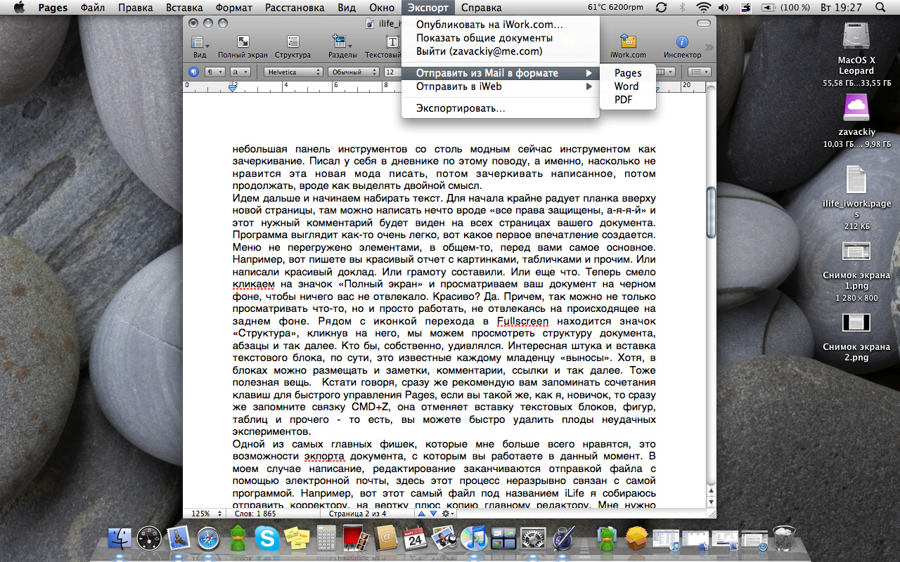This screenshot has height=562, width=900.
Task: Open Stickies from the Dock
Action: [x=297, y=539]
